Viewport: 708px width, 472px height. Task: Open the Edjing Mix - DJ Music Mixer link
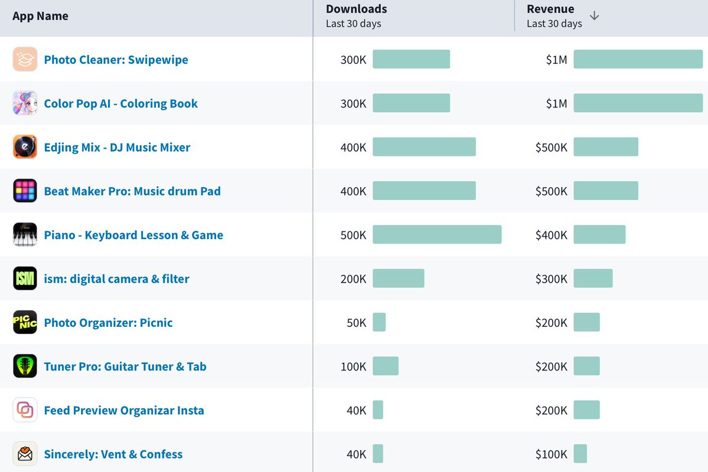tap(117, 147)
